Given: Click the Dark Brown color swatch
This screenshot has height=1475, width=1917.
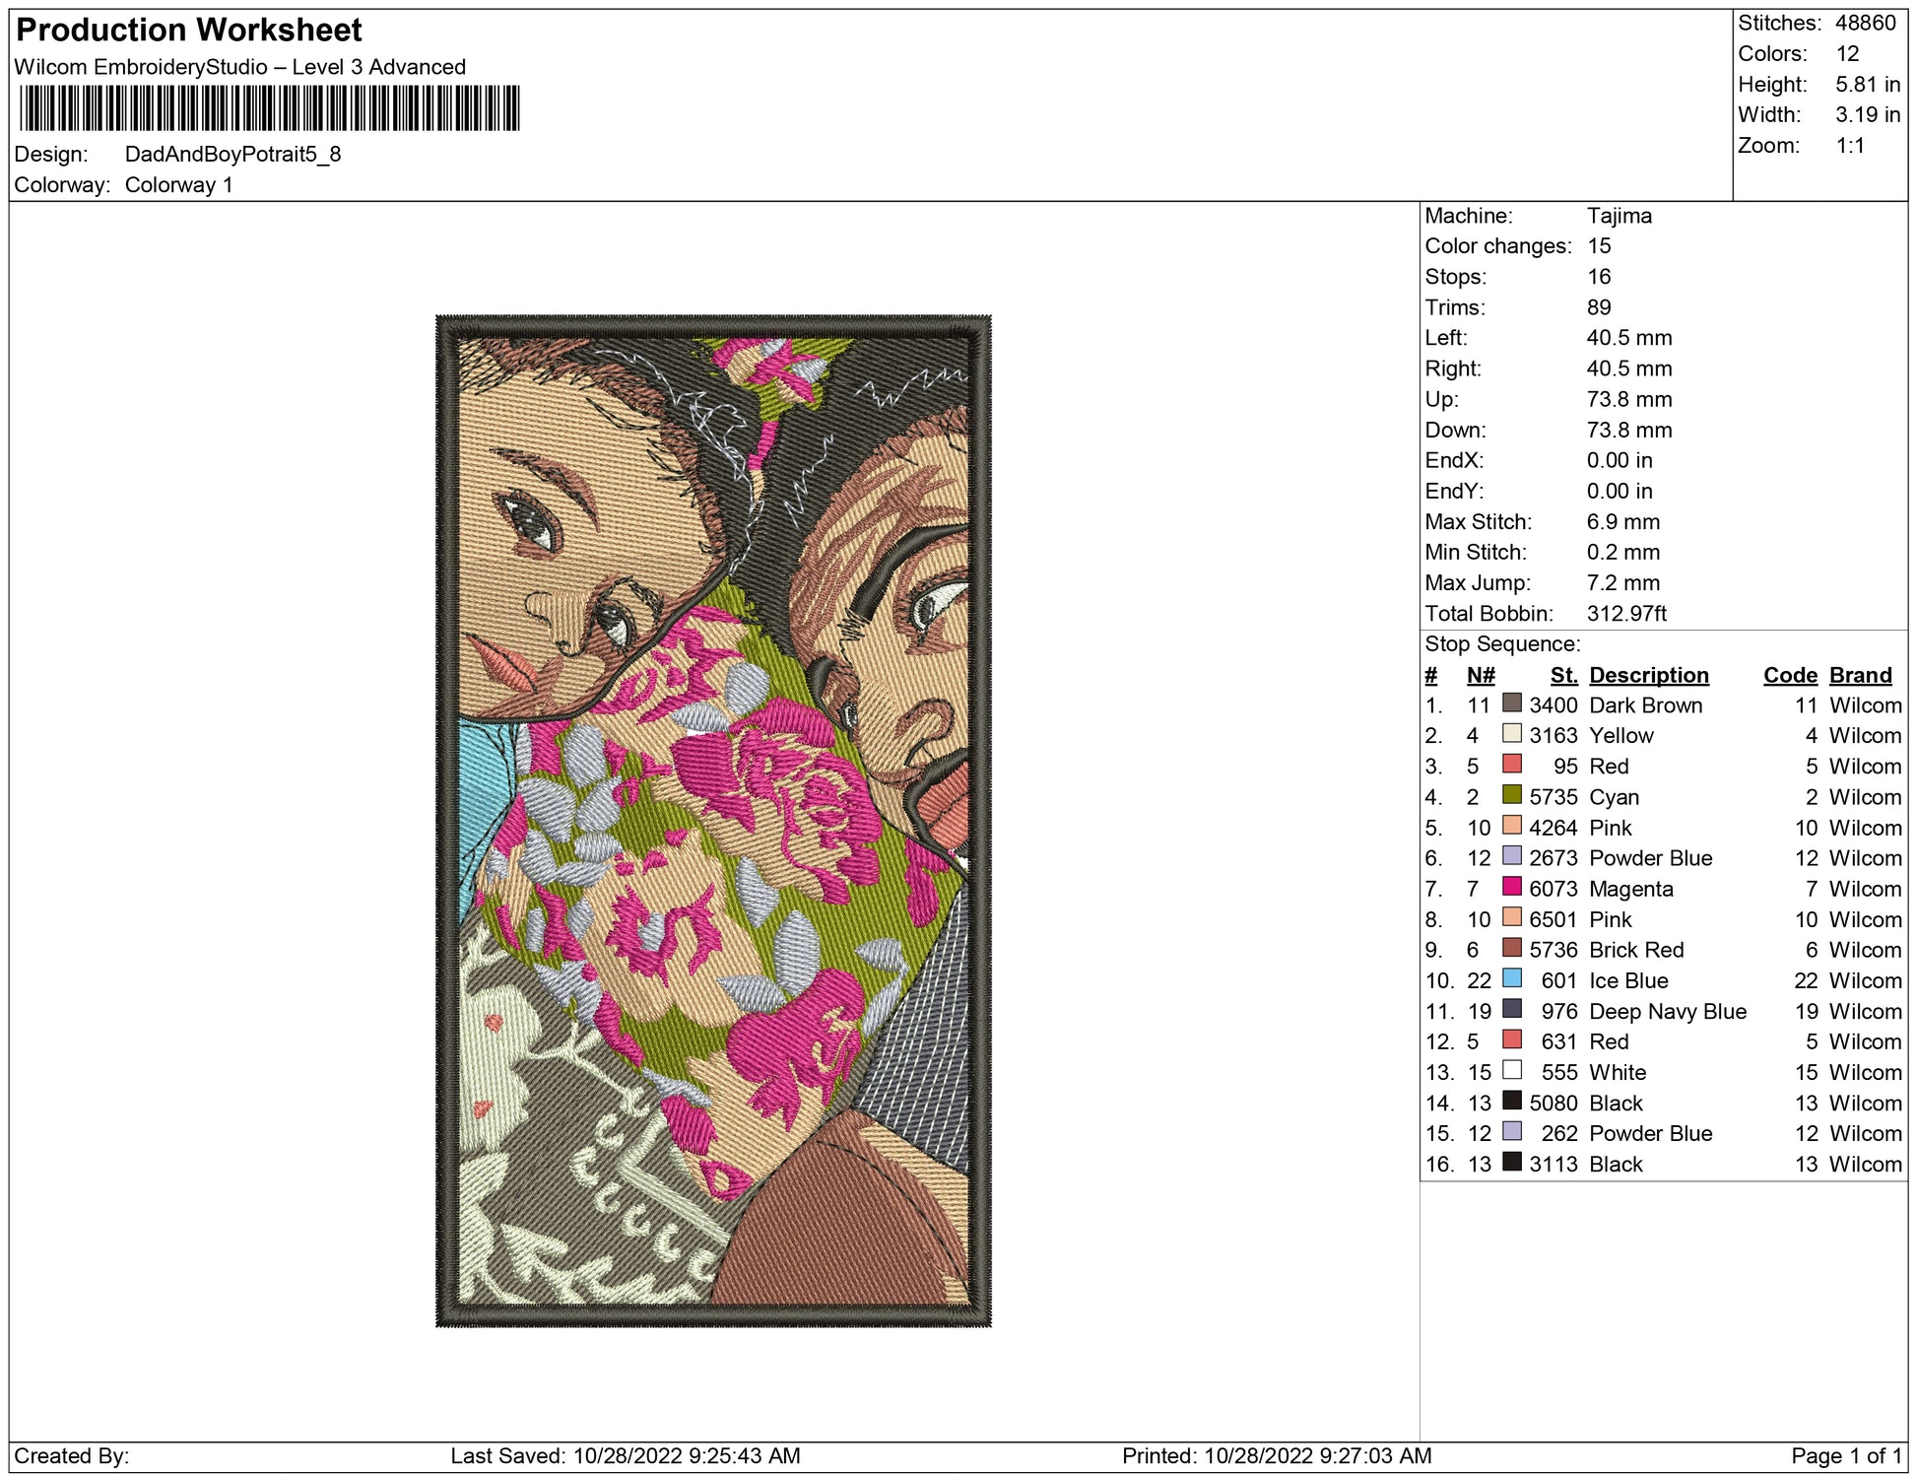Looking at the screenshot, I should click(x=1512, y=704).
